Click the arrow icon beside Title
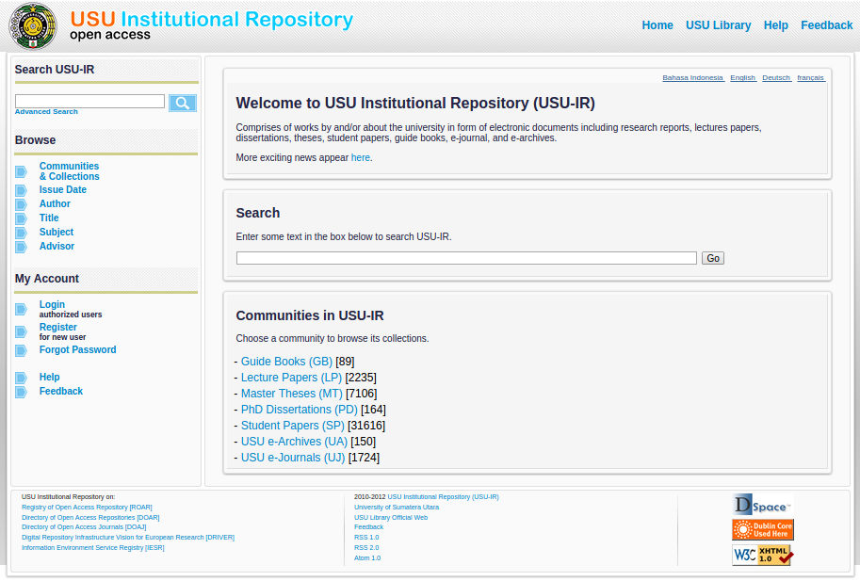This screenshot has height=581, width=860. pos(21,218)
